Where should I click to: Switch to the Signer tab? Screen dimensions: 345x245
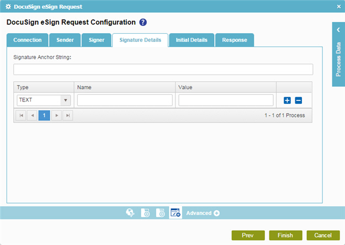[x=97, y=40]
